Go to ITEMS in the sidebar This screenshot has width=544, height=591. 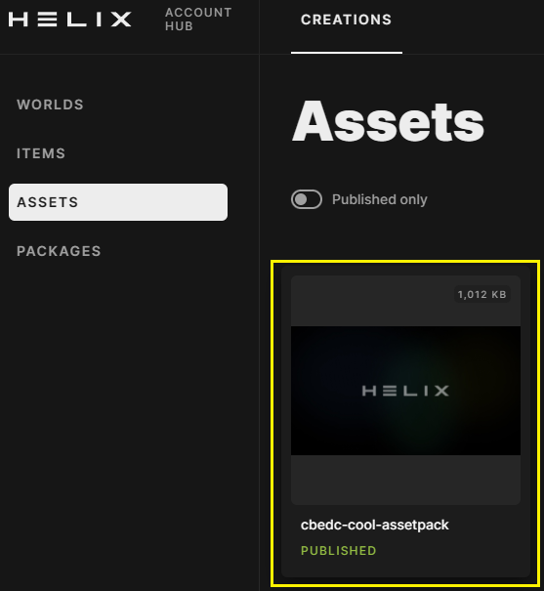point(41,153)
